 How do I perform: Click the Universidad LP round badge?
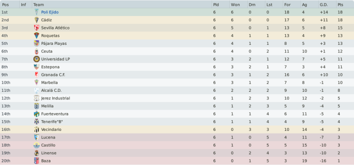click(x=37, y=59)
